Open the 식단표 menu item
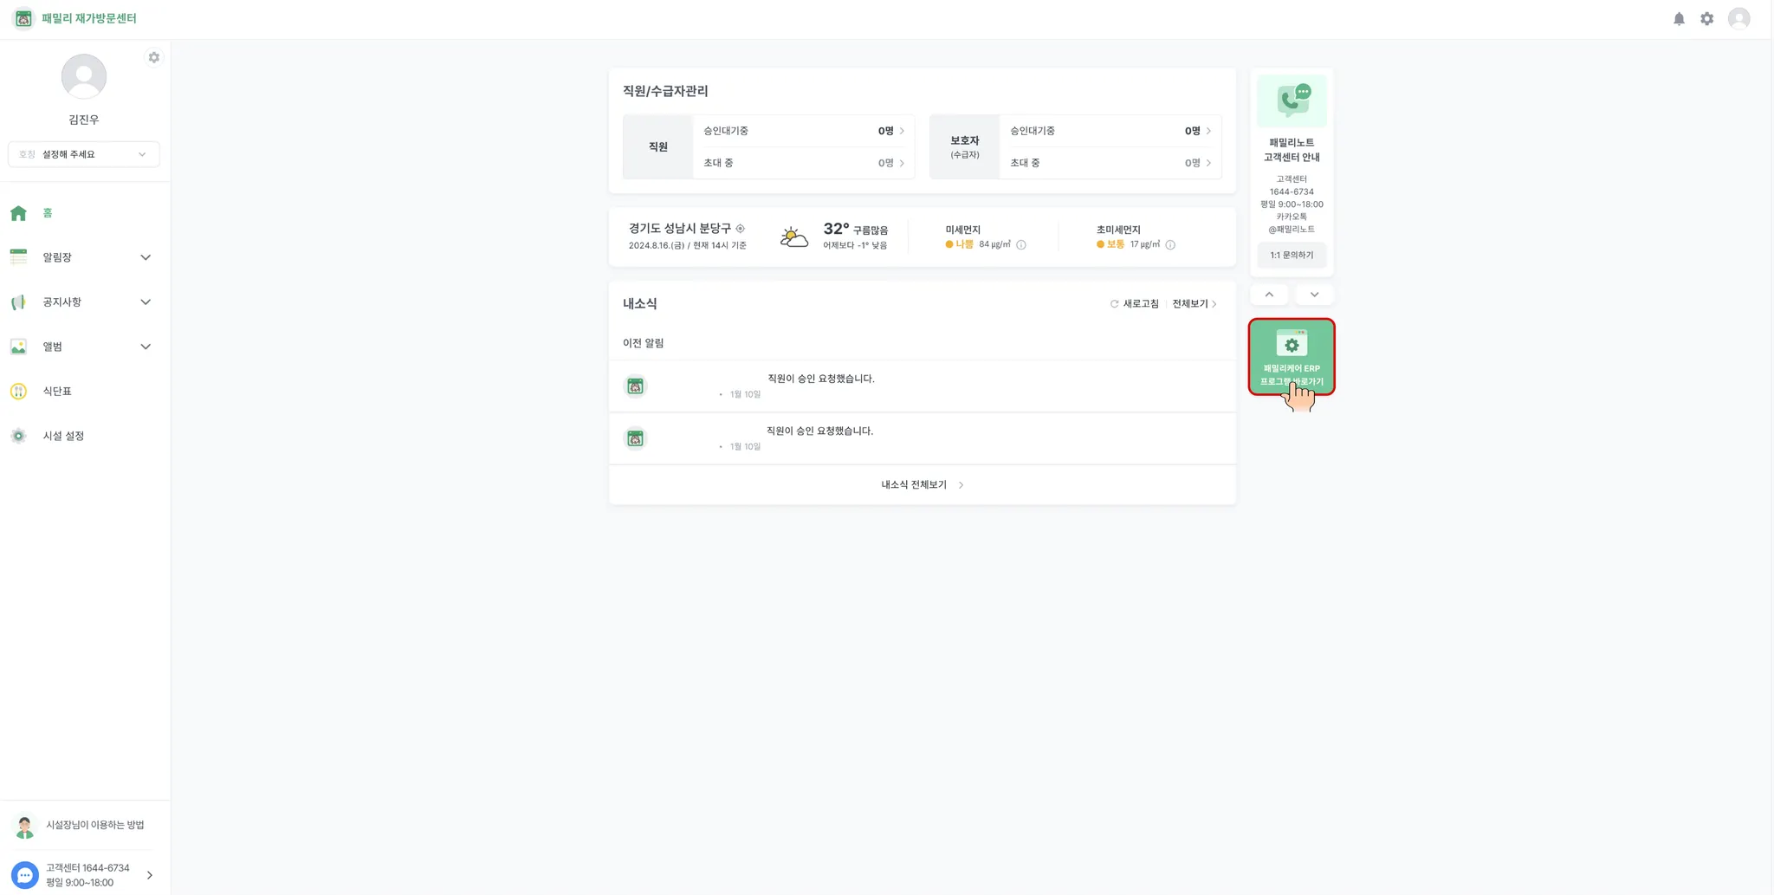 point(84,392)
